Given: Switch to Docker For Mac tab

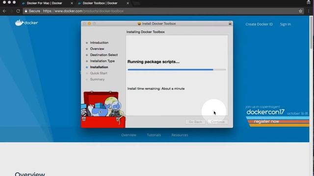Looking at the screenshot, I should (45, 3).
